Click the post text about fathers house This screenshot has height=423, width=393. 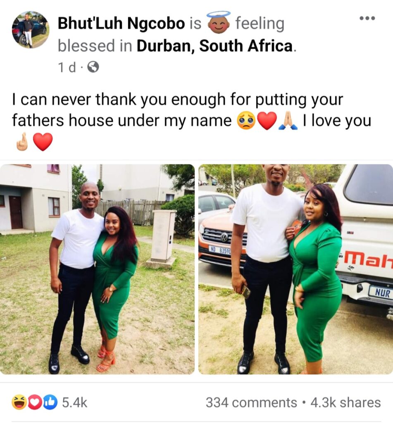point(192,121)
